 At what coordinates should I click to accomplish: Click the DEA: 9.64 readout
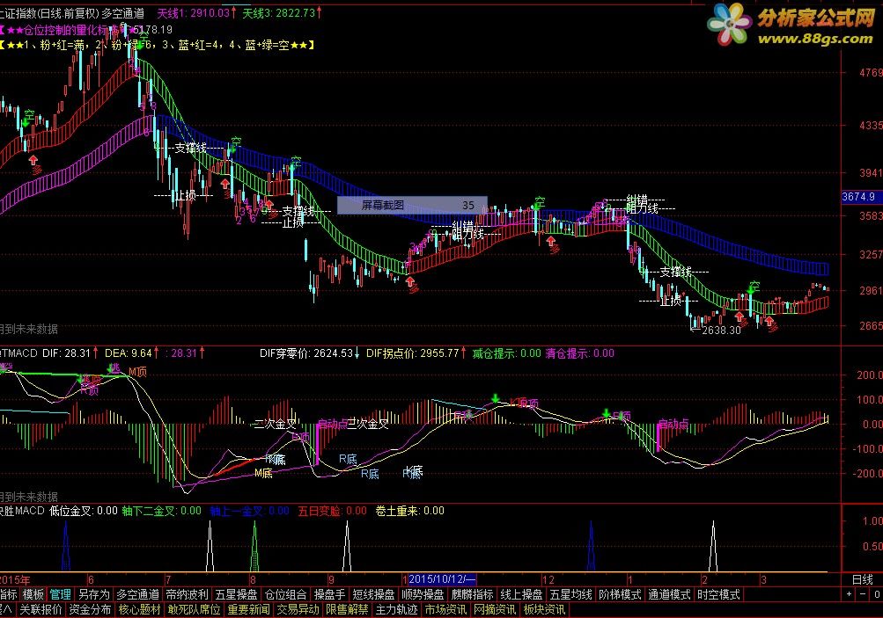tap(129, 353)
